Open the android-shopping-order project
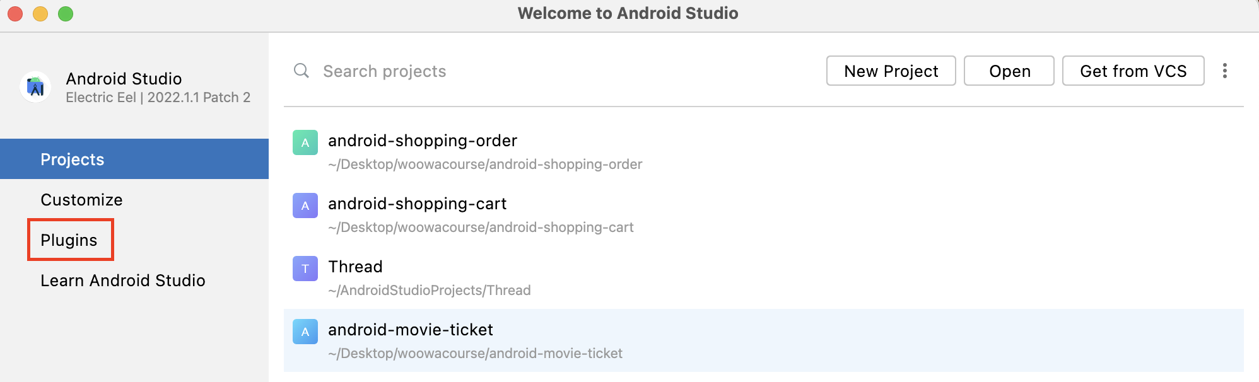The image size is (1259, 382). click(764, 151)
